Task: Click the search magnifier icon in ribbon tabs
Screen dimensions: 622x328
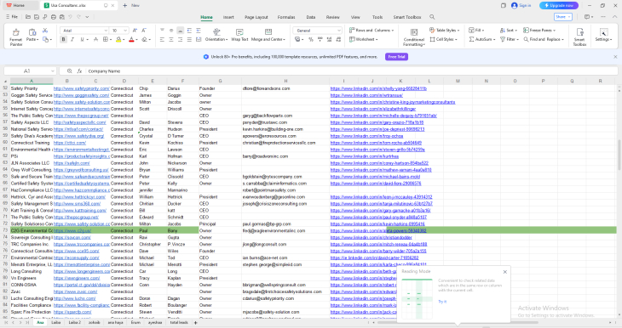Action: point(432,17)
